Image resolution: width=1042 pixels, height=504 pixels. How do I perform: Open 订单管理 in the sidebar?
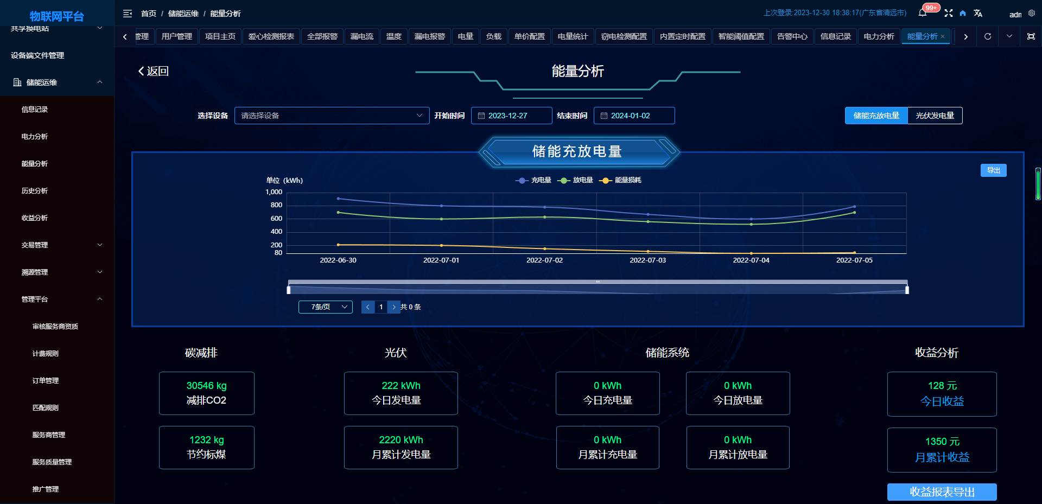(57, 381)
